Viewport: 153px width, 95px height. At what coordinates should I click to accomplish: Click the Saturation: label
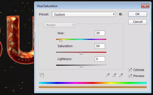coord(65,46)
